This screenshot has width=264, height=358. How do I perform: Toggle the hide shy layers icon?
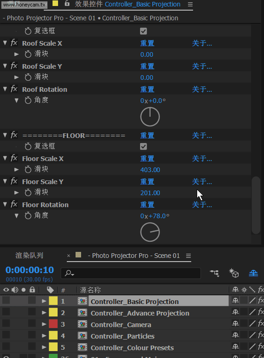coord(253,273)
